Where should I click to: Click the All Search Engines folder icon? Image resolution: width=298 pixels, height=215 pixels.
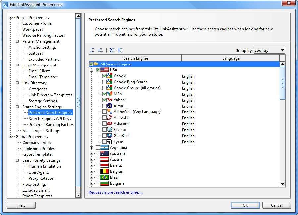tap(96, 64)
